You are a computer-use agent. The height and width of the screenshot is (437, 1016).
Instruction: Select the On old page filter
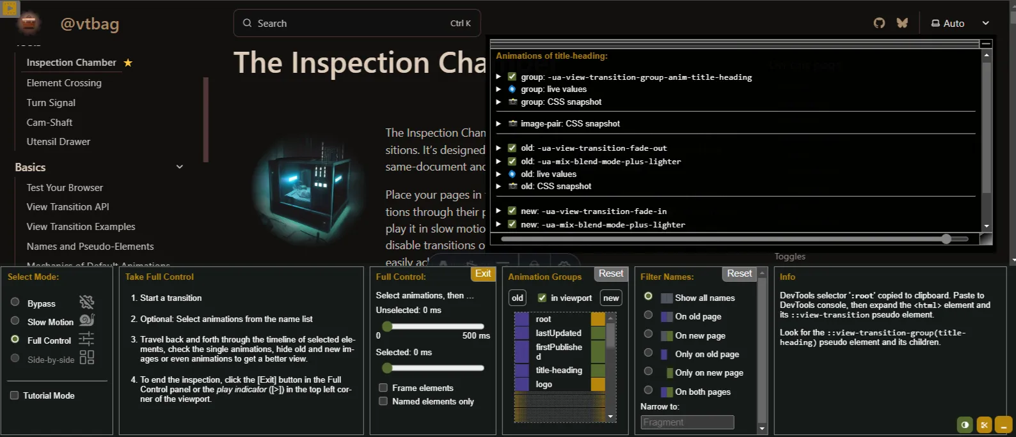coord(648,315)
